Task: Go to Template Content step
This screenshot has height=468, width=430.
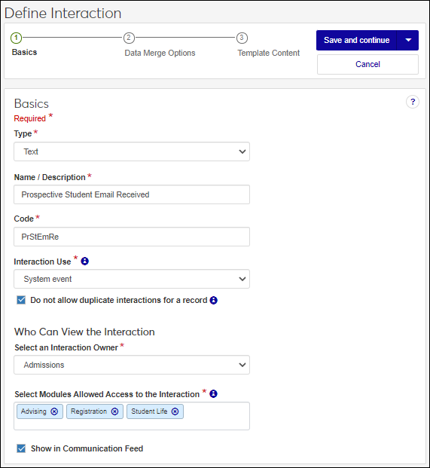Action: (268, 53)
